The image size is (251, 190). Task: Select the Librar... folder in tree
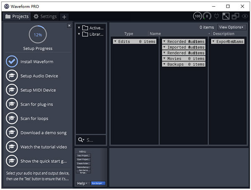[93, 34]
